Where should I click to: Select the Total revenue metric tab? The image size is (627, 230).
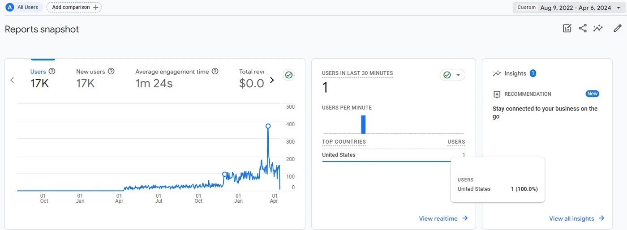tap(251, 77)
